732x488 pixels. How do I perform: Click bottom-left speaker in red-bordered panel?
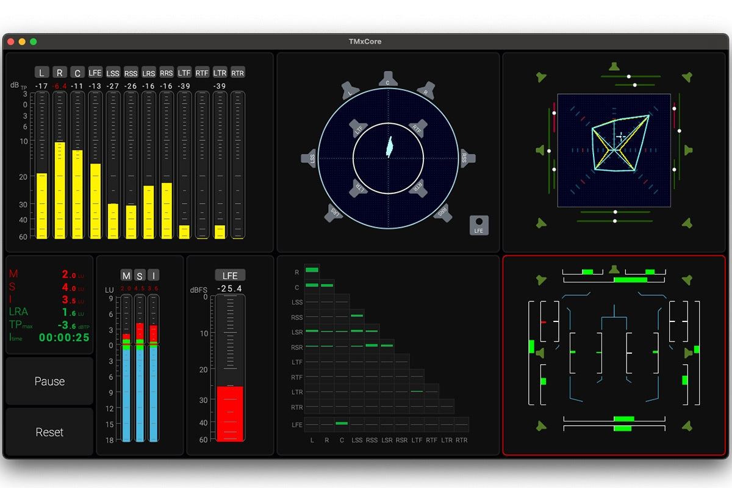coord(541,425)
